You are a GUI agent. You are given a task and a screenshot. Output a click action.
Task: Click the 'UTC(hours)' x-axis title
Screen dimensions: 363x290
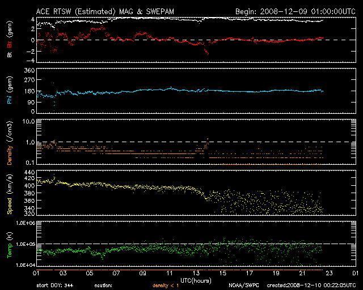196,281
